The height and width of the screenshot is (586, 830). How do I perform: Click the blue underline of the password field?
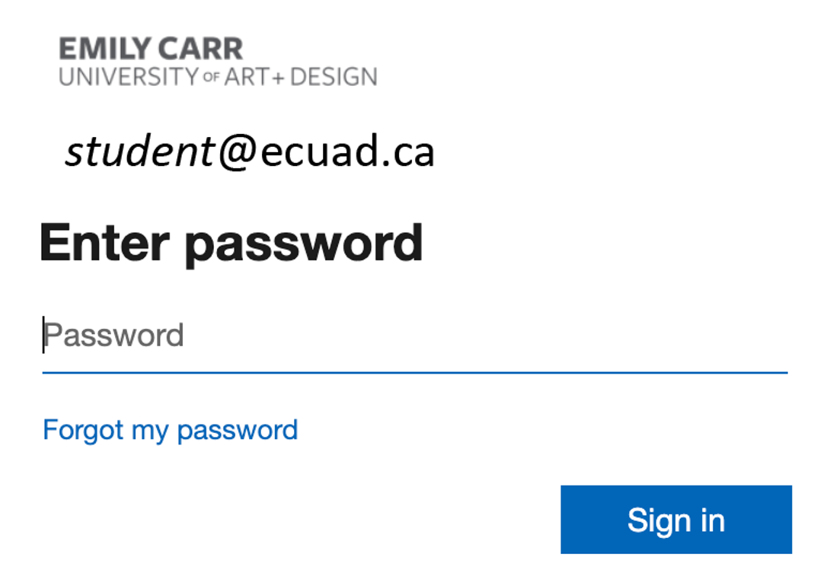[415, 373]
